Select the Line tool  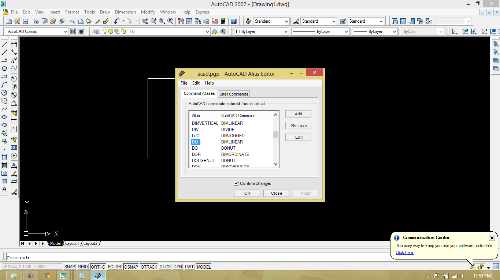pyautogui.click(x=4, y=44)
